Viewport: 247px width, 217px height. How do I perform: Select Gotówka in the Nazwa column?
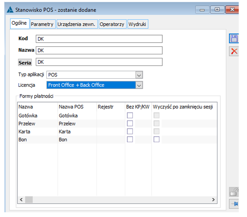[x=28, y=115]
